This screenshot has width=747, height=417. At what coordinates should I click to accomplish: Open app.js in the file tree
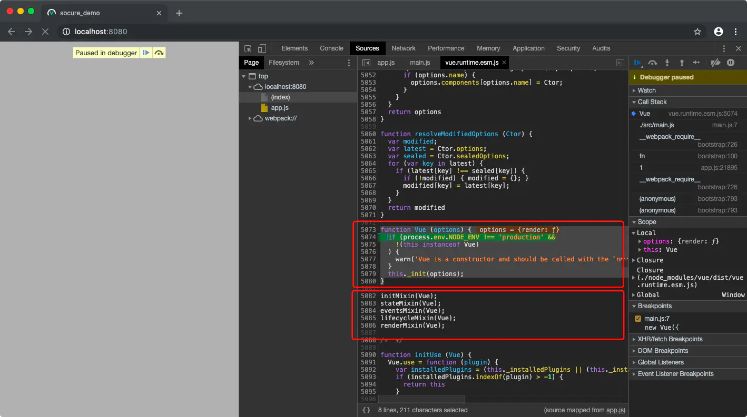point(280,108)
